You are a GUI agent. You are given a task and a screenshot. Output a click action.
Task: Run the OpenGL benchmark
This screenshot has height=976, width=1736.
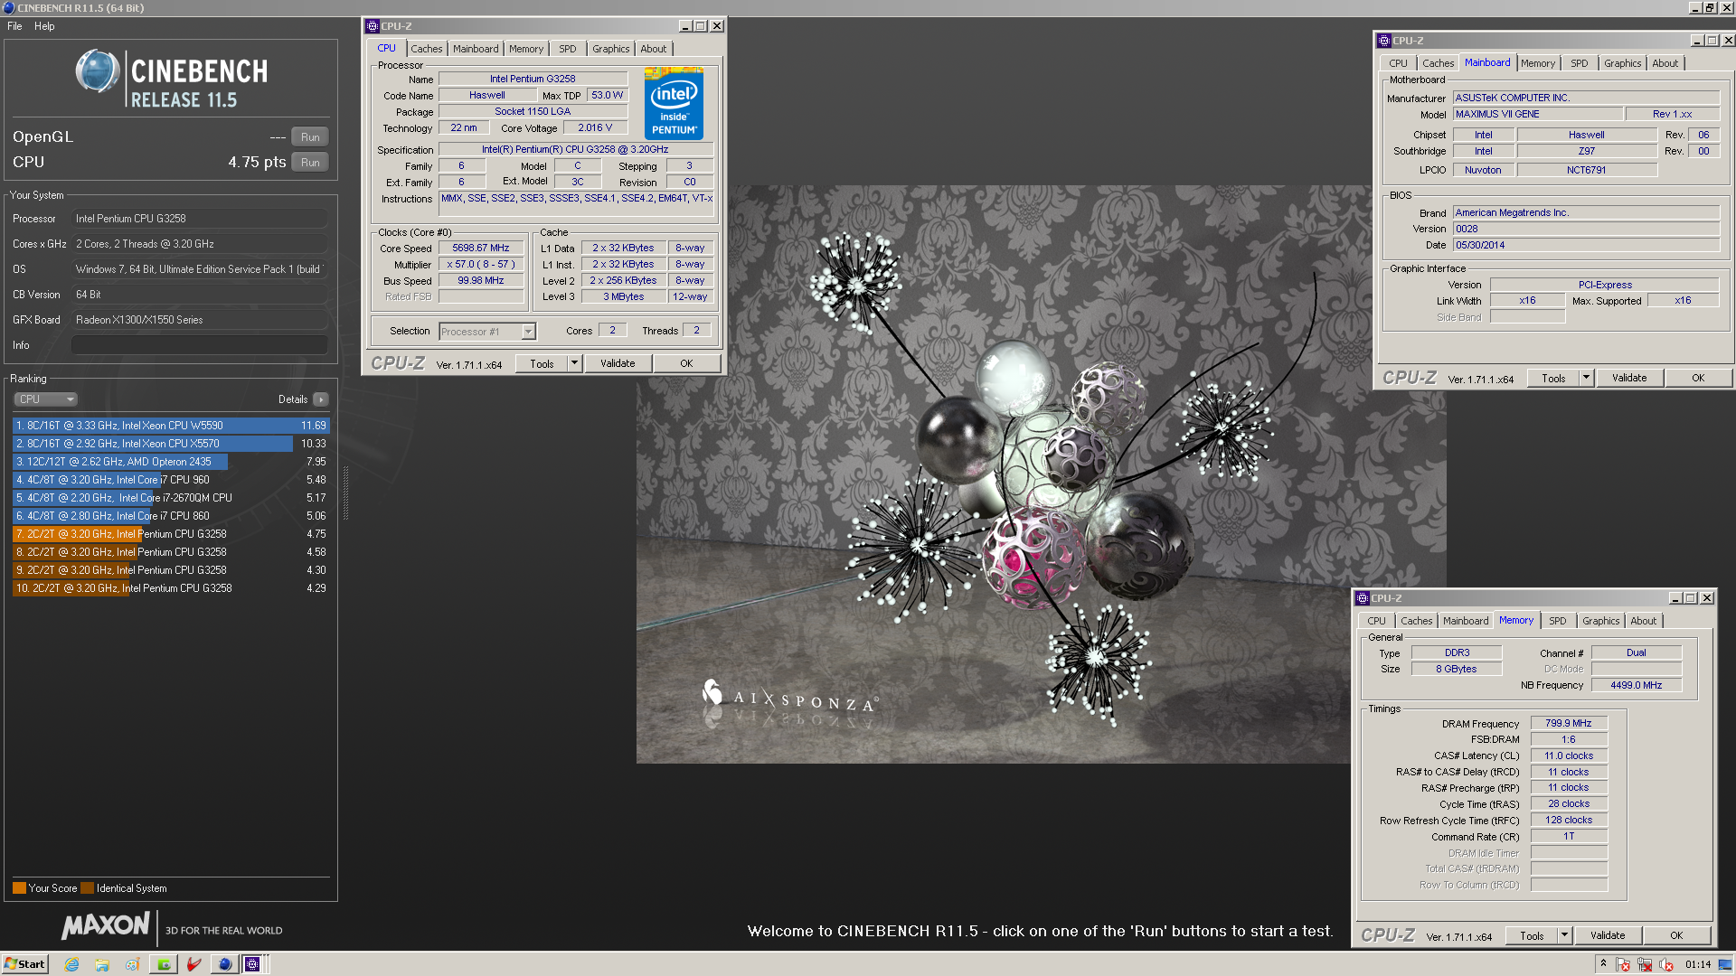pyautogui.click(x=310, y=137)
